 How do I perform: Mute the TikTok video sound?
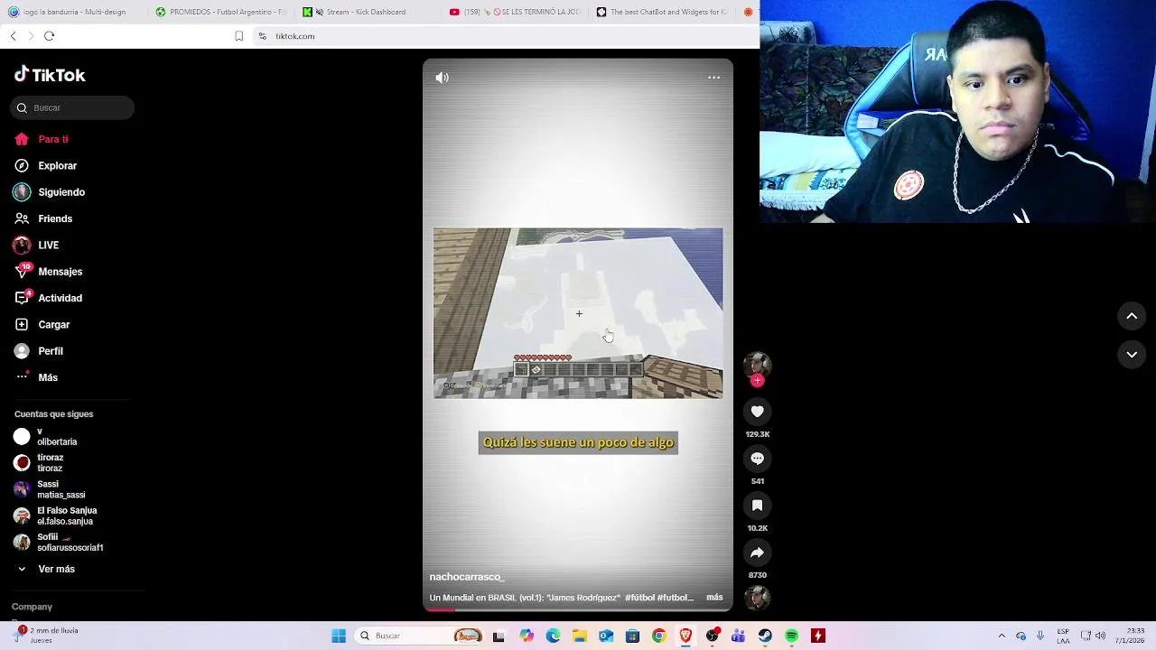click(442, 78)
